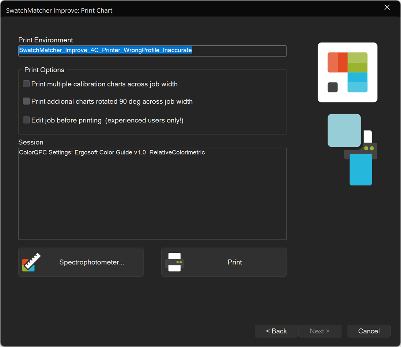This screenshot has width=401, height=347.
Task: Click the spectrophotometer ruler icon
Action: pyautogui.click(x=31, y=262)
